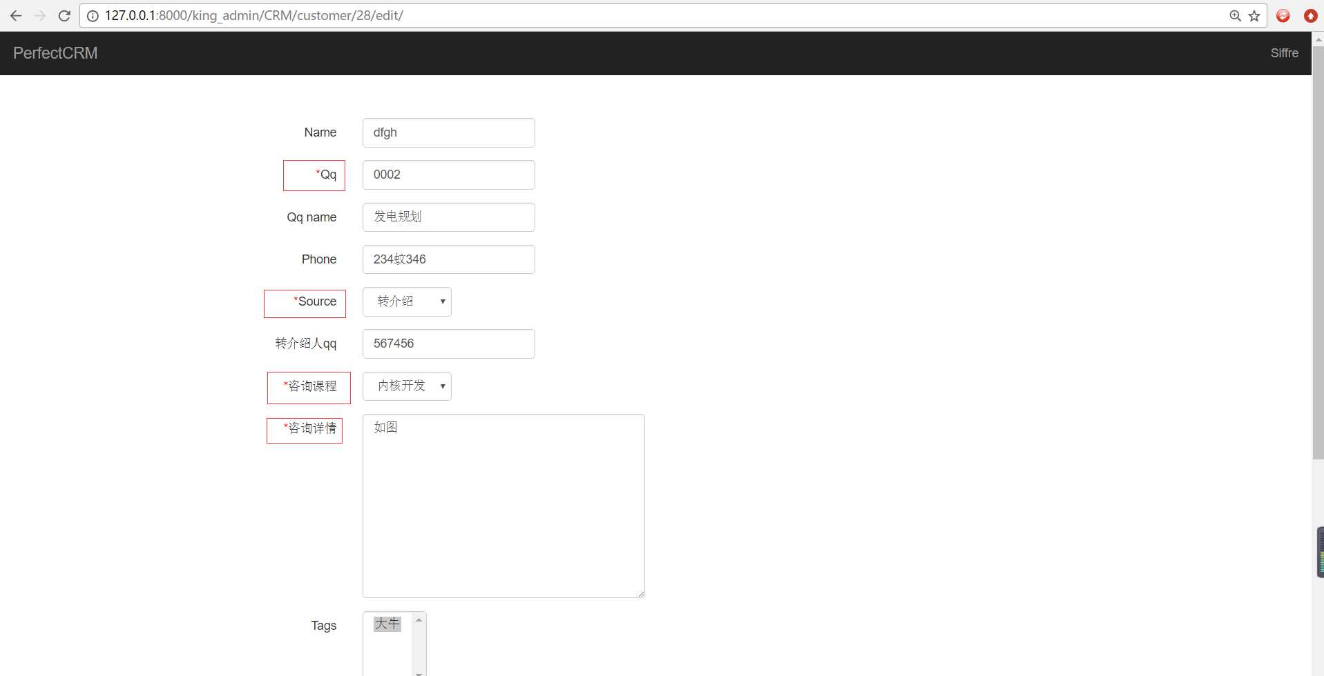Edit the 转介绍人qq field with 567456
This screenshot has height=676, width=1324.
pos(449,344)
